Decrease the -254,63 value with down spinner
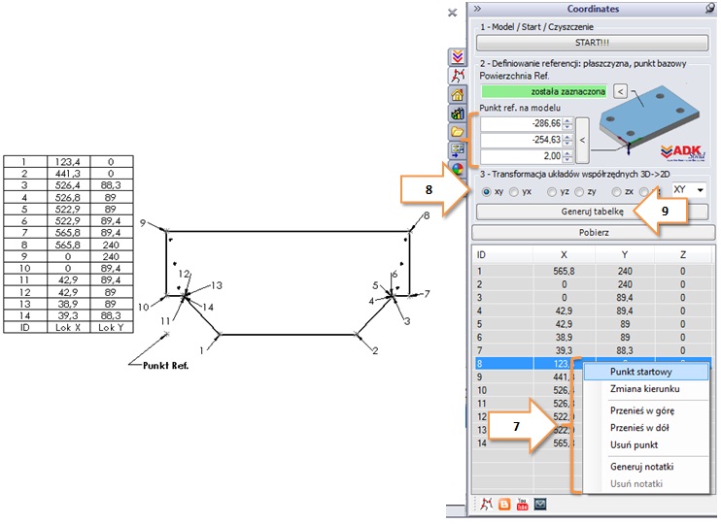721x524 pixels. click(x=567, y=143)
